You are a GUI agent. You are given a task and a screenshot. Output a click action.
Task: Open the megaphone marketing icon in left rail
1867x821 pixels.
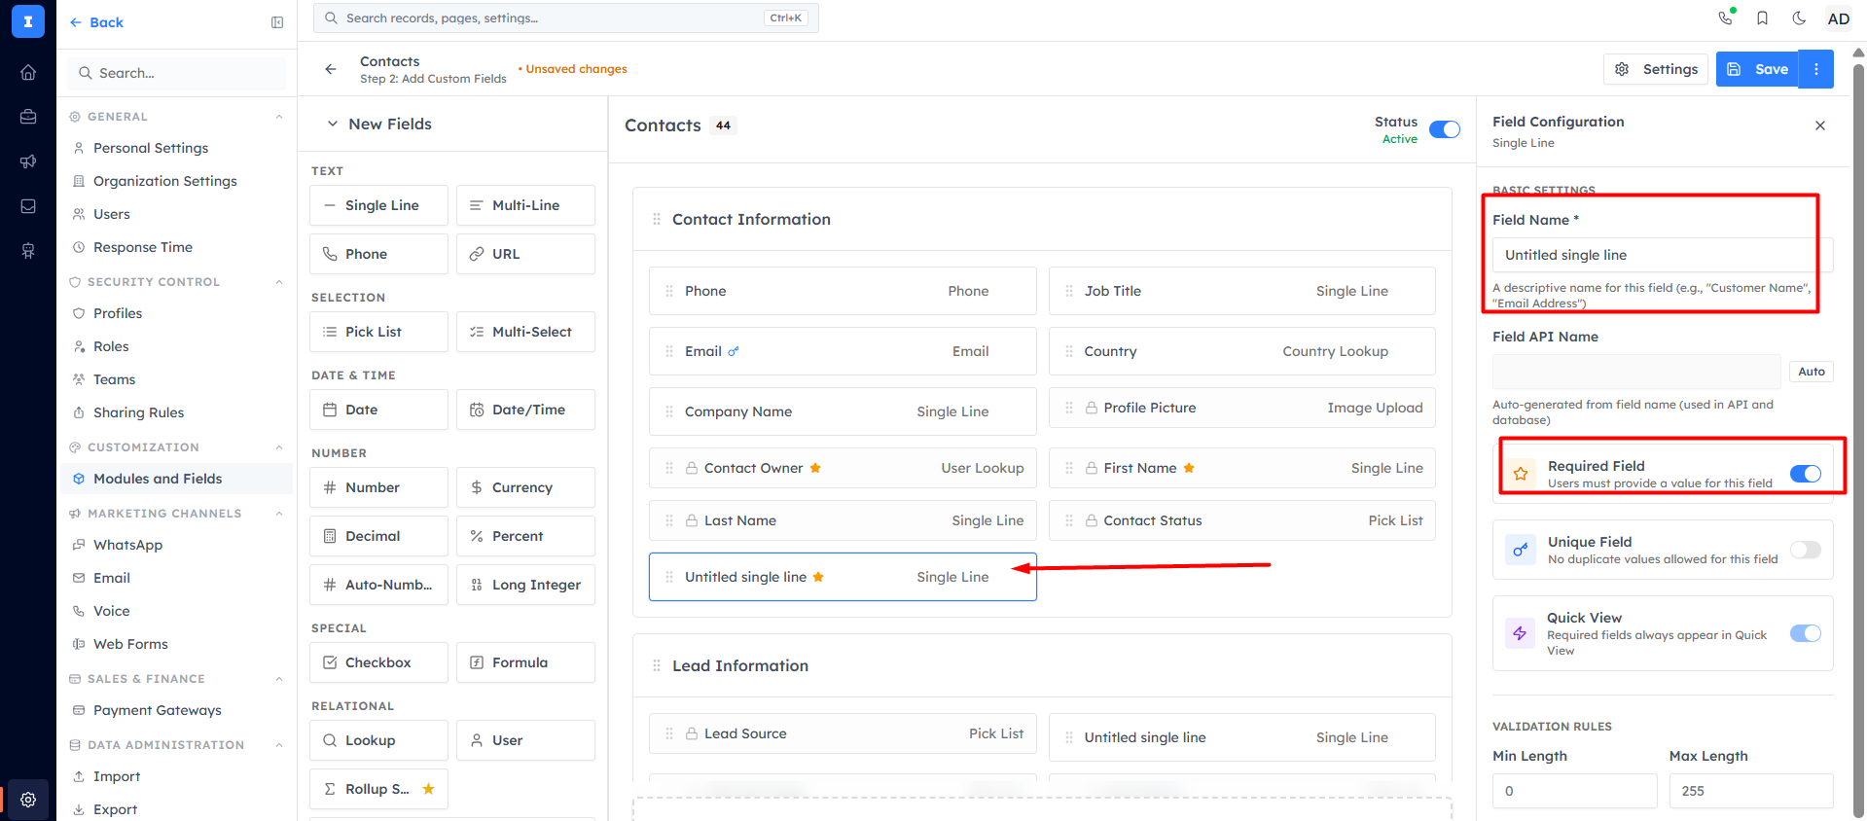point(28,161)
